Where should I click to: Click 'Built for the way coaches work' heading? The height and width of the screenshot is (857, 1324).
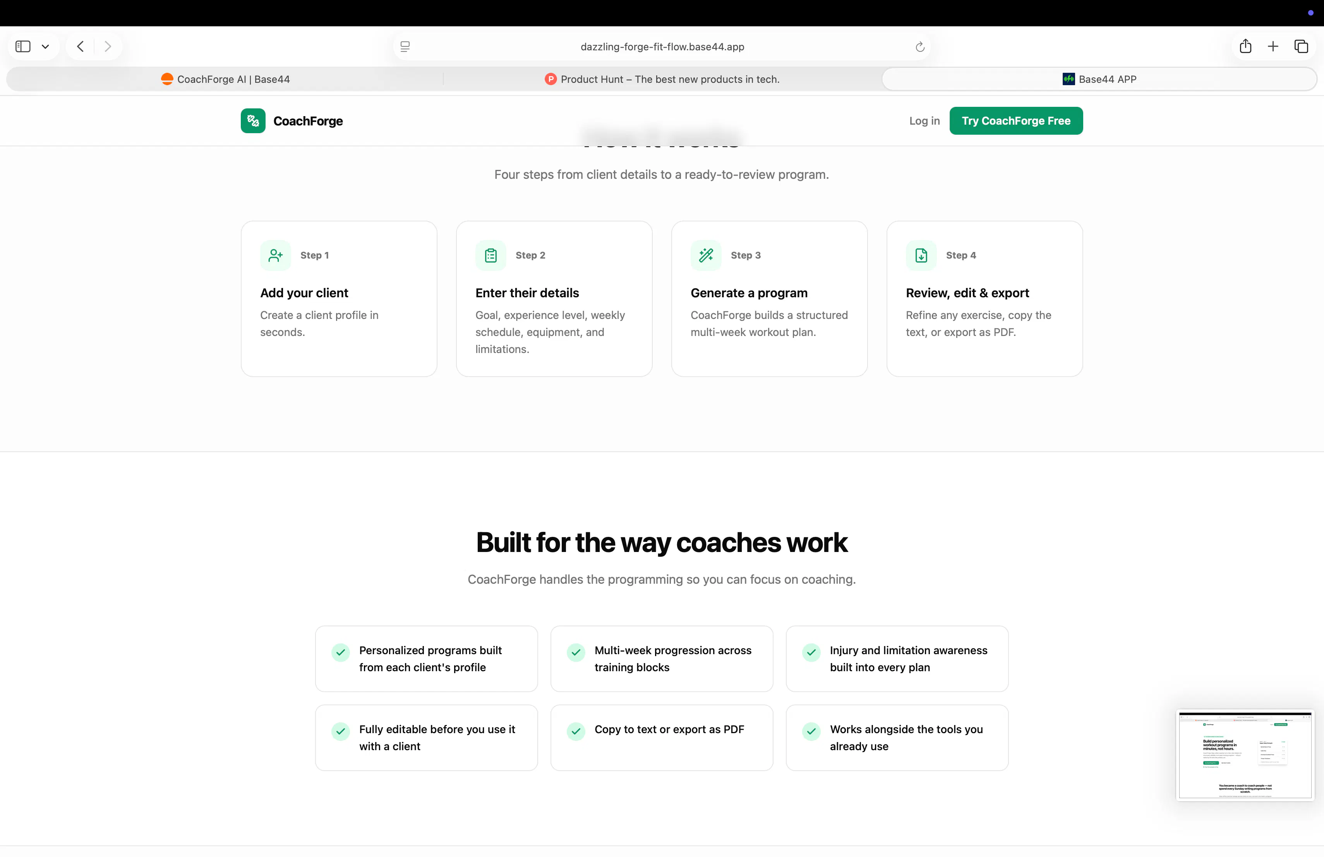[x=662, y=542]
